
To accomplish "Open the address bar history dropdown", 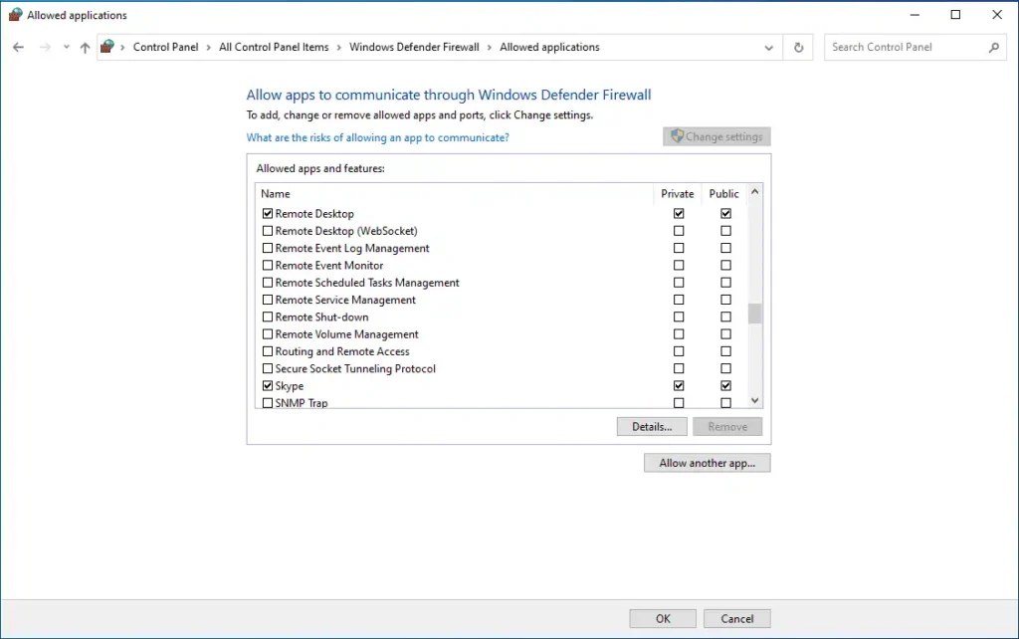I will tap(768, 47).
